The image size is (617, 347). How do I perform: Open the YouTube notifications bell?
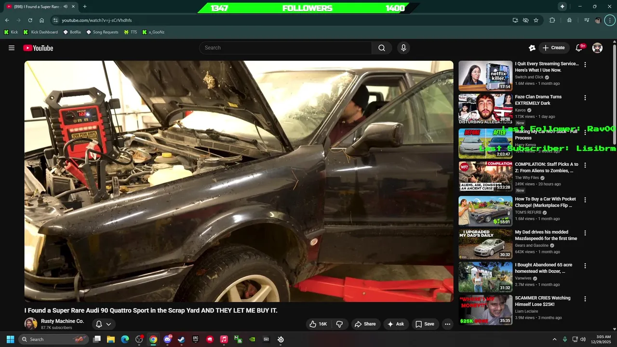click(579, 48)
